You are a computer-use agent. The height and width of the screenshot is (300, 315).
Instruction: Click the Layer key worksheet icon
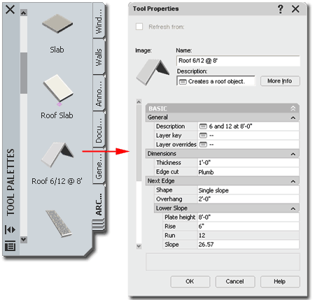pos(203,136)
